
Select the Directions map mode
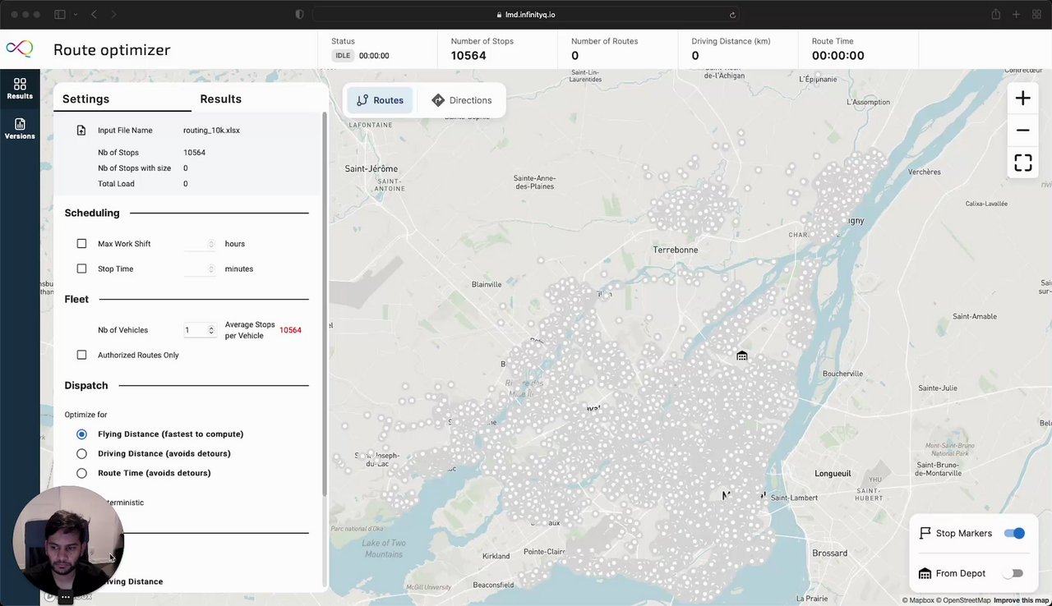[461, 100]
